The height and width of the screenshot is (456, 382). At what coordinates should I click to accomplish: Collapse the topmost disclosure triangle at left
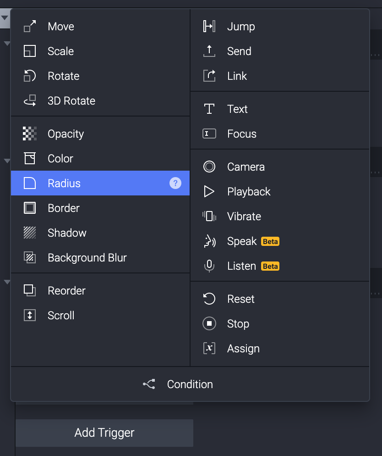point(5,18)
